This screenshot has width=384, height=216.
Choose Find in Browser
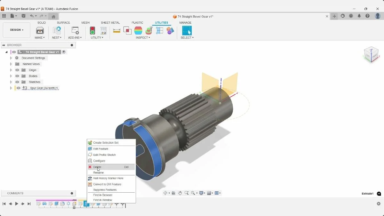pos(111,195)
